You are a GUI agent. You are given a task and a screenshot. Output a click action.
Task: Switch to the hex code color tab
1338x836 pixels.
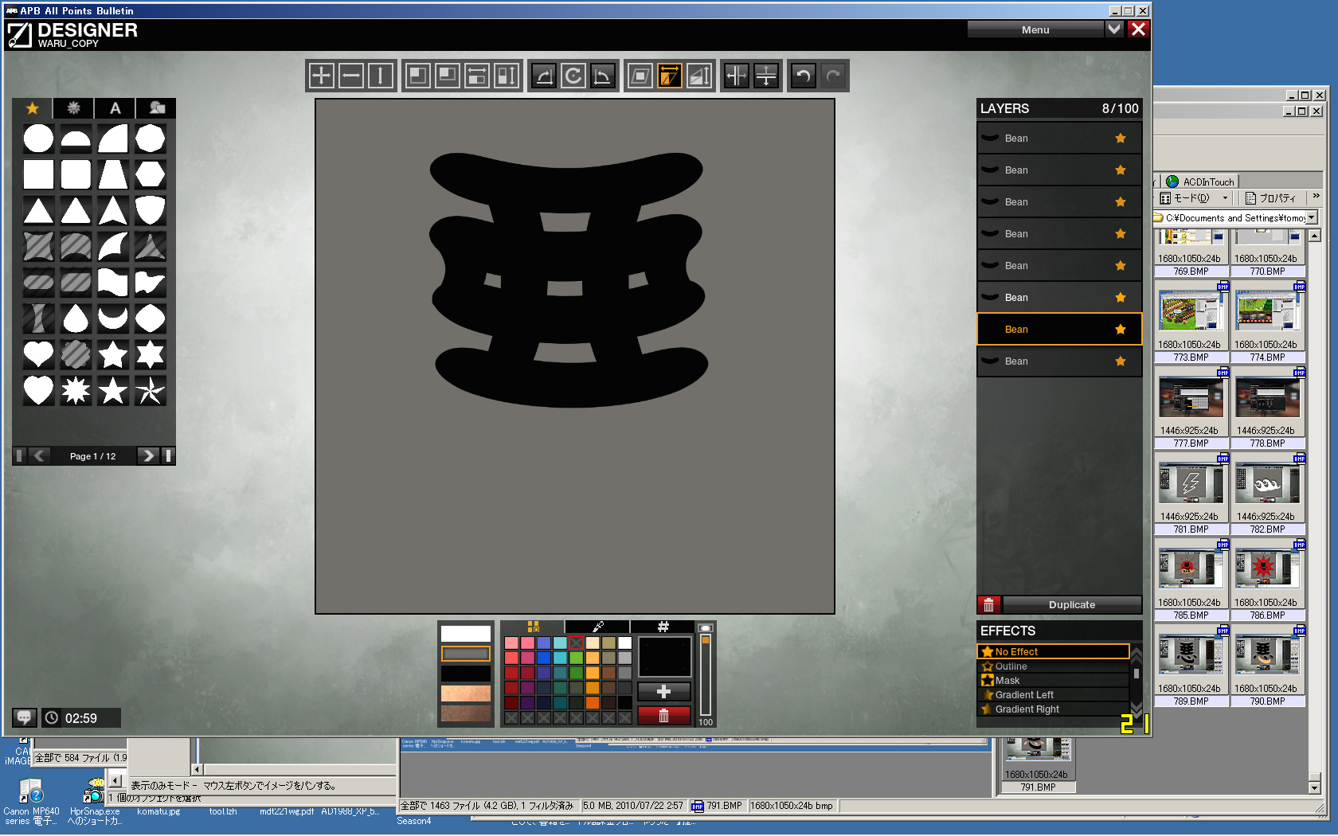coord(663,627)
